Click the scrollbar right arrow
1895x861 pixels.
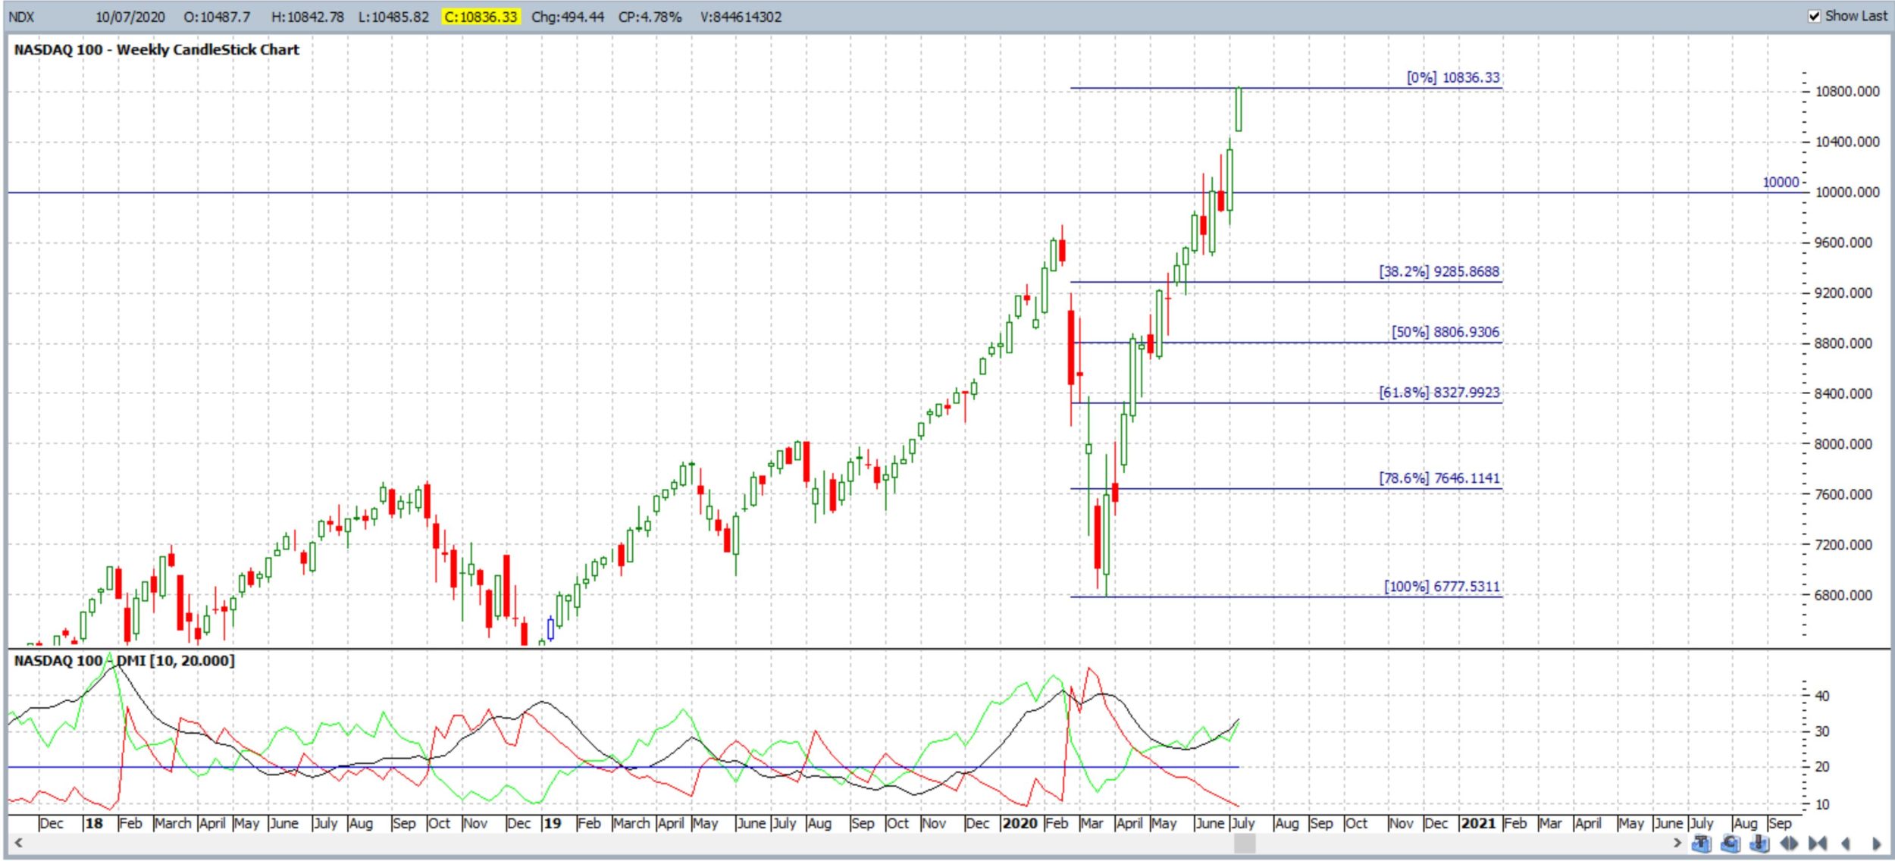point(1677,843)
